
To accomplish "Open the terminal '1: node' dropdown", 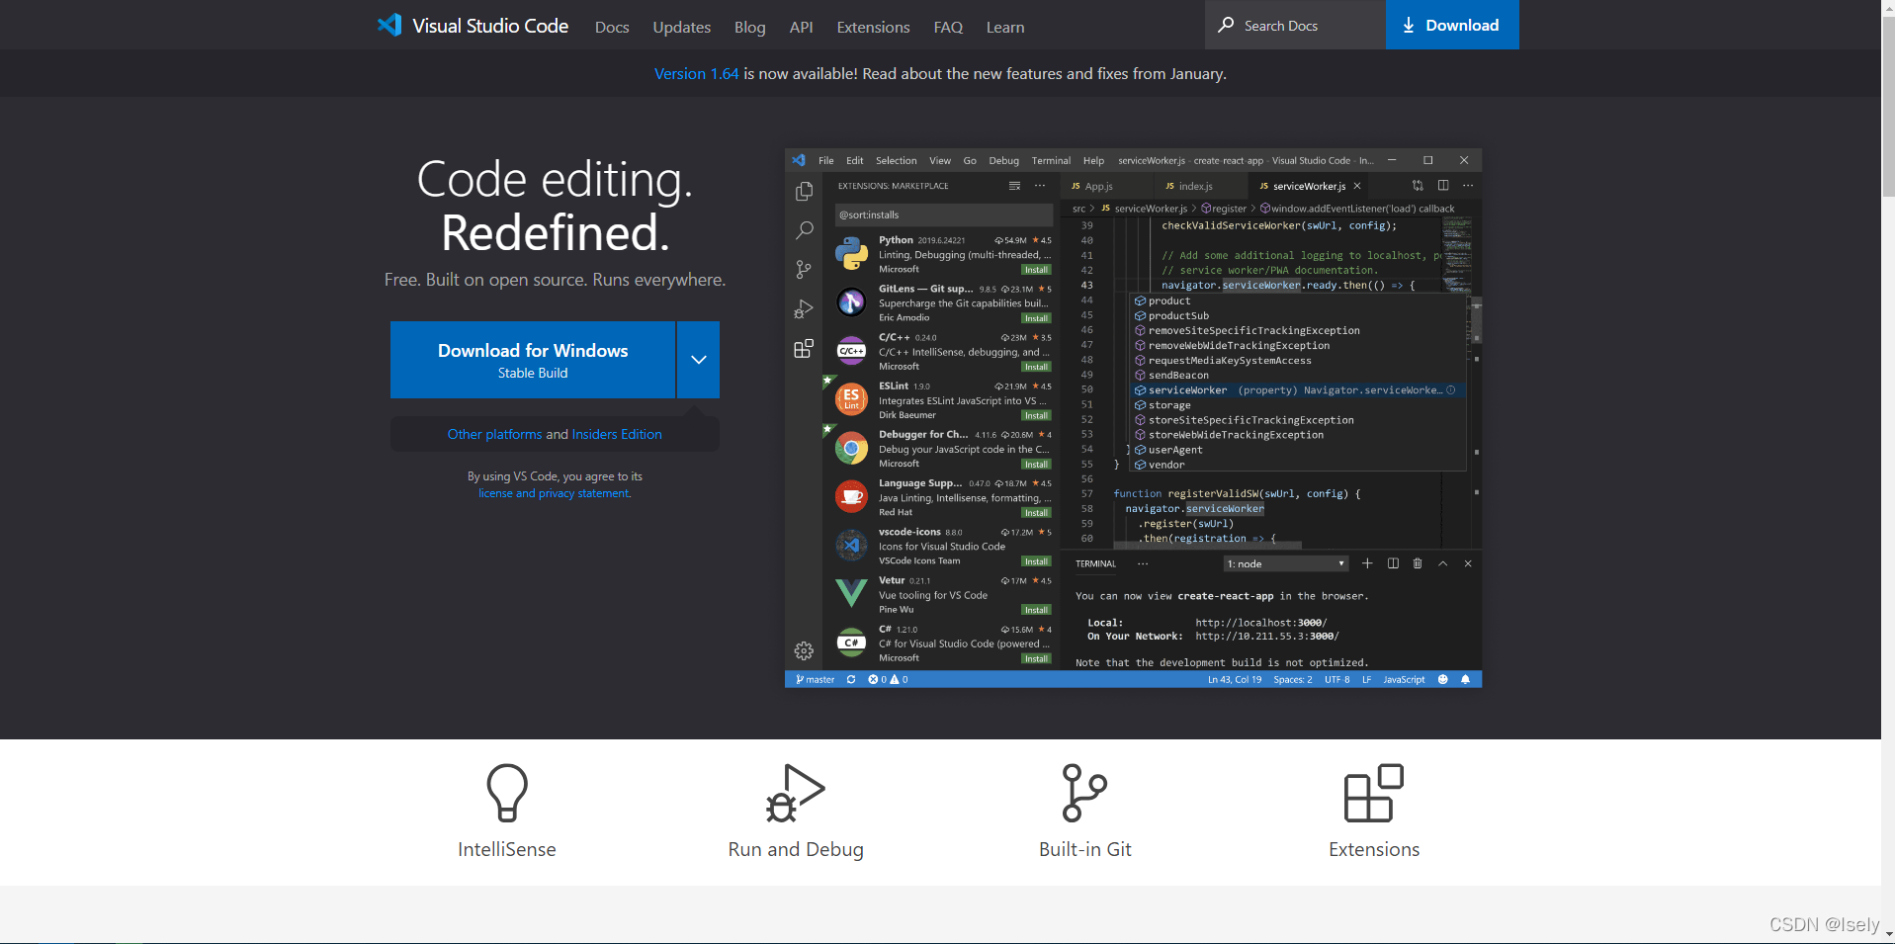I will click(x=1286, y=563).
